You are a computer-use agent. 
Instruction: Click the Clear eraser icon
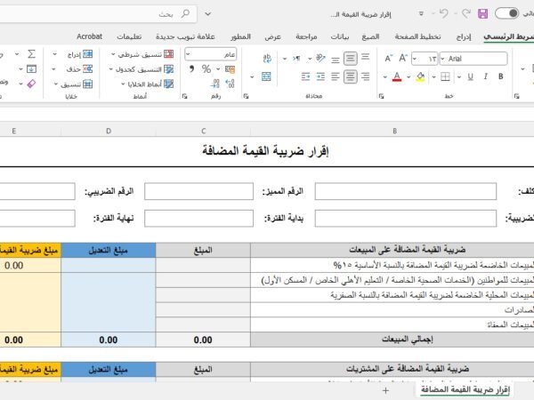tap(31, 84)
